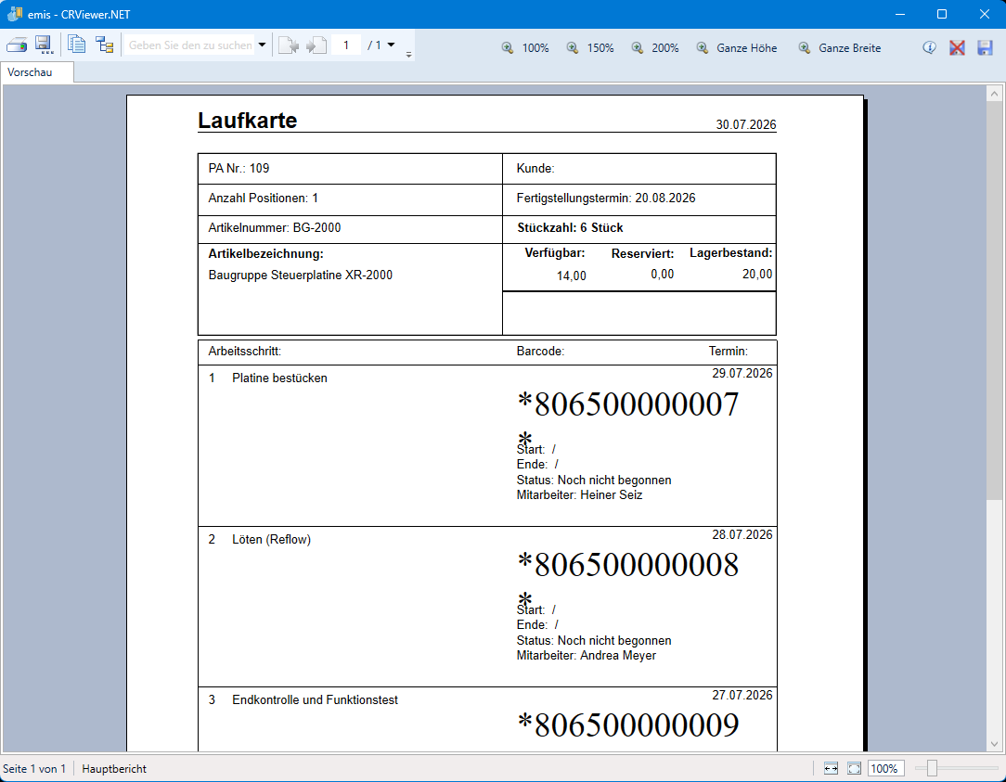Click the Ganze Breite magnifier icon
Viewport: 1006px width, 782px height.
tap(805, 47)
